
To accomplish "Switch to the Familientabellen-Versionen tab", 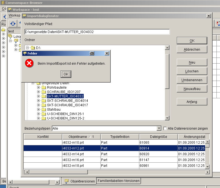I will (x=119, y=181).
